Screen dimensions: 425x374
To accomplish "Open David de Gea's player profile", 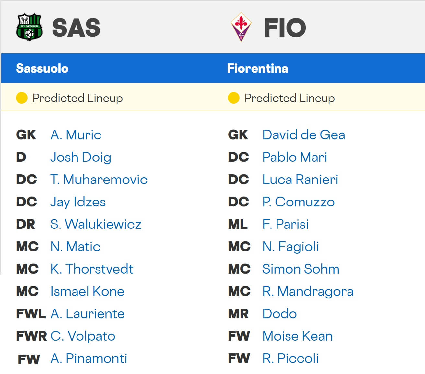I will coord(304,135).
